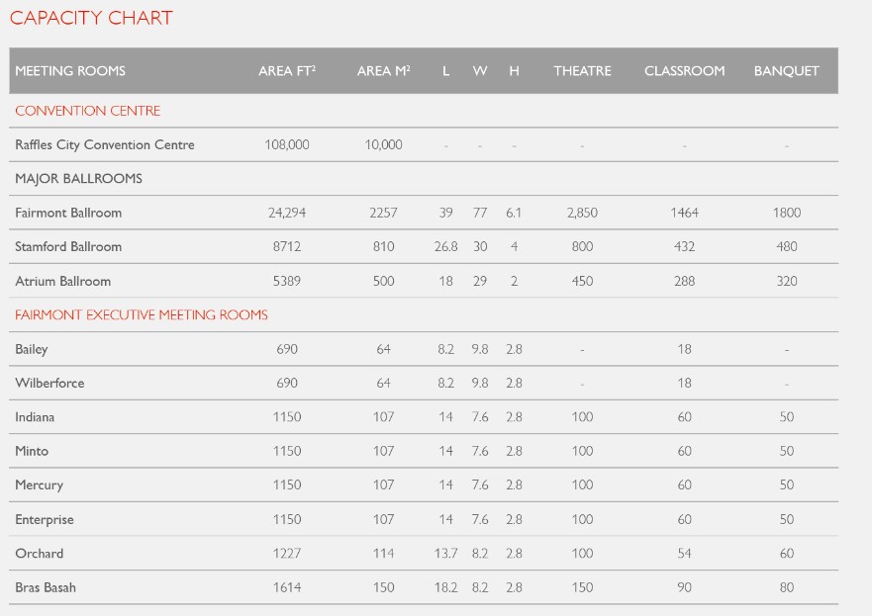Select the Stamford Ballroom row name
This screenshot has height=616, width=872.
click(68, 246)
